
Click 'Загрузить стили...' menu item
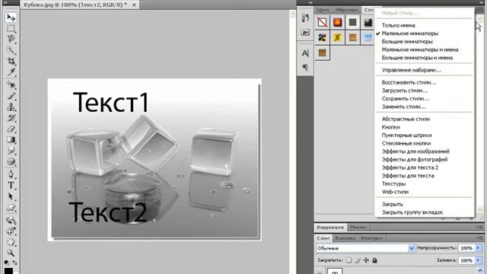[x=405, y=91]
